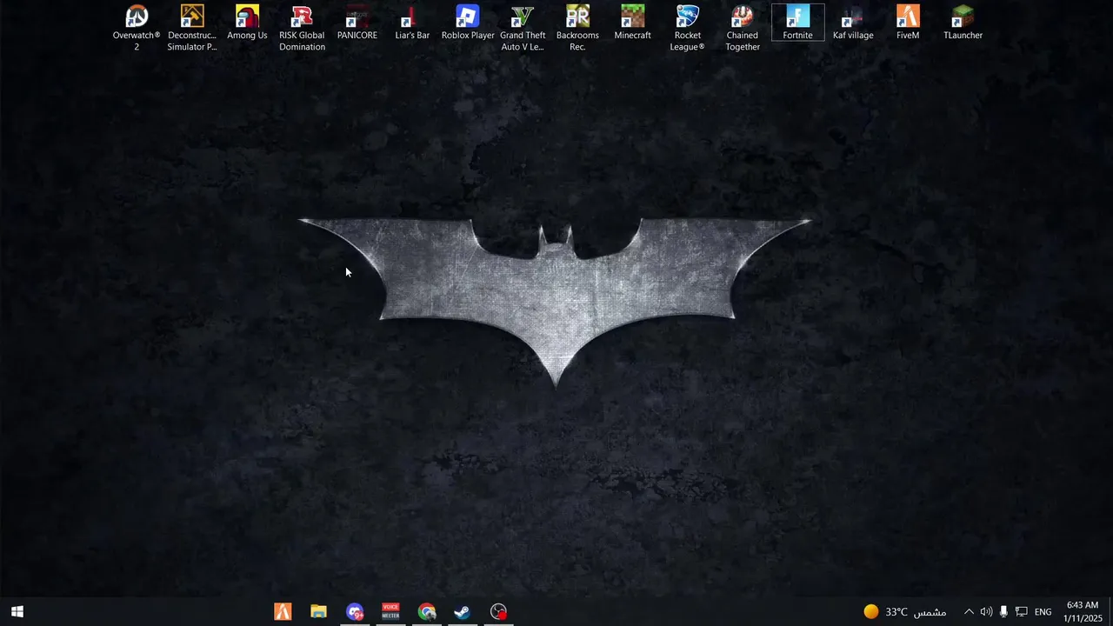
Task: Open Steam from the taskbar
Action: point(463,612)
